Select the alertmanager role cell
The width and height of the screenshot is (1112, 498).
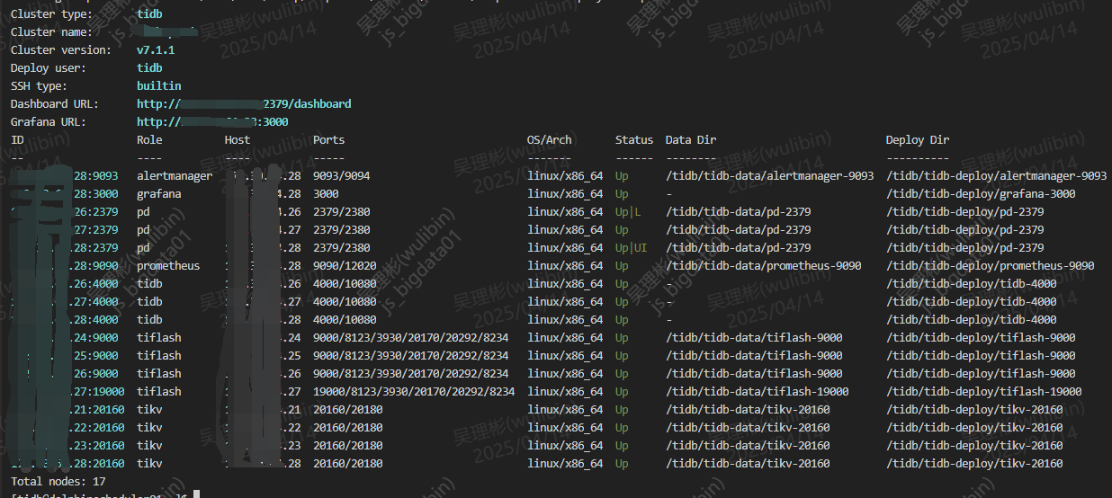pyautogui.click(x=175, y=176)
